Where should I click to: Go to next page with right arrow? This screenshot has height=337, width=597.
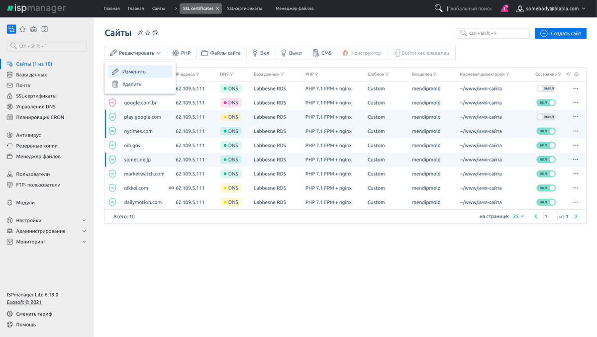(576, 217)
